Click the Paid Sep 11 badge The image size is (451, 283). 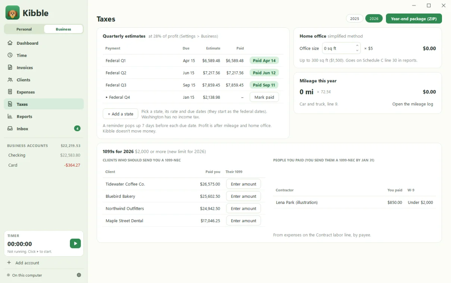(264, 85)
